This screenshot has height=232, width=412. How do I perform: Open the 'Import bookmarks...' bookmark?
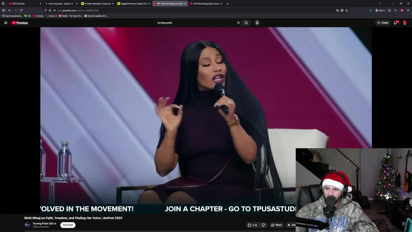(x=12, y=16)
